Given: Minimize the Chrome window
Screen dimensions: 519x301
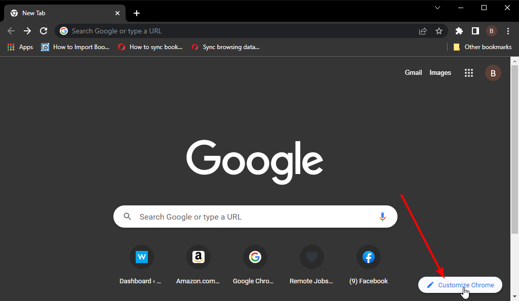Looking at the screenshot, I should click(x=461, y=8).
